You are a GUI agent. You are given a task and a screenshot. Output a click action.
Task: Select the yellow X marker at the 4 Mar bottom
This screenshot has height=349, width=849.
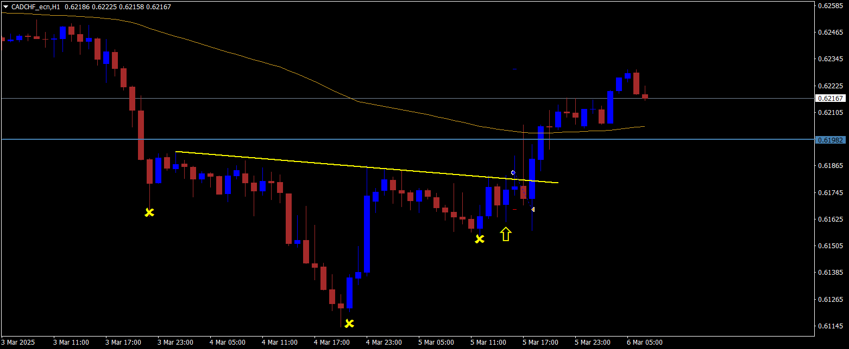(349, 324)
